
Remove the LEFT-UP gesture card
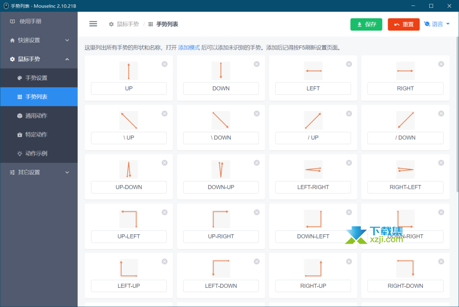(164, 262)
